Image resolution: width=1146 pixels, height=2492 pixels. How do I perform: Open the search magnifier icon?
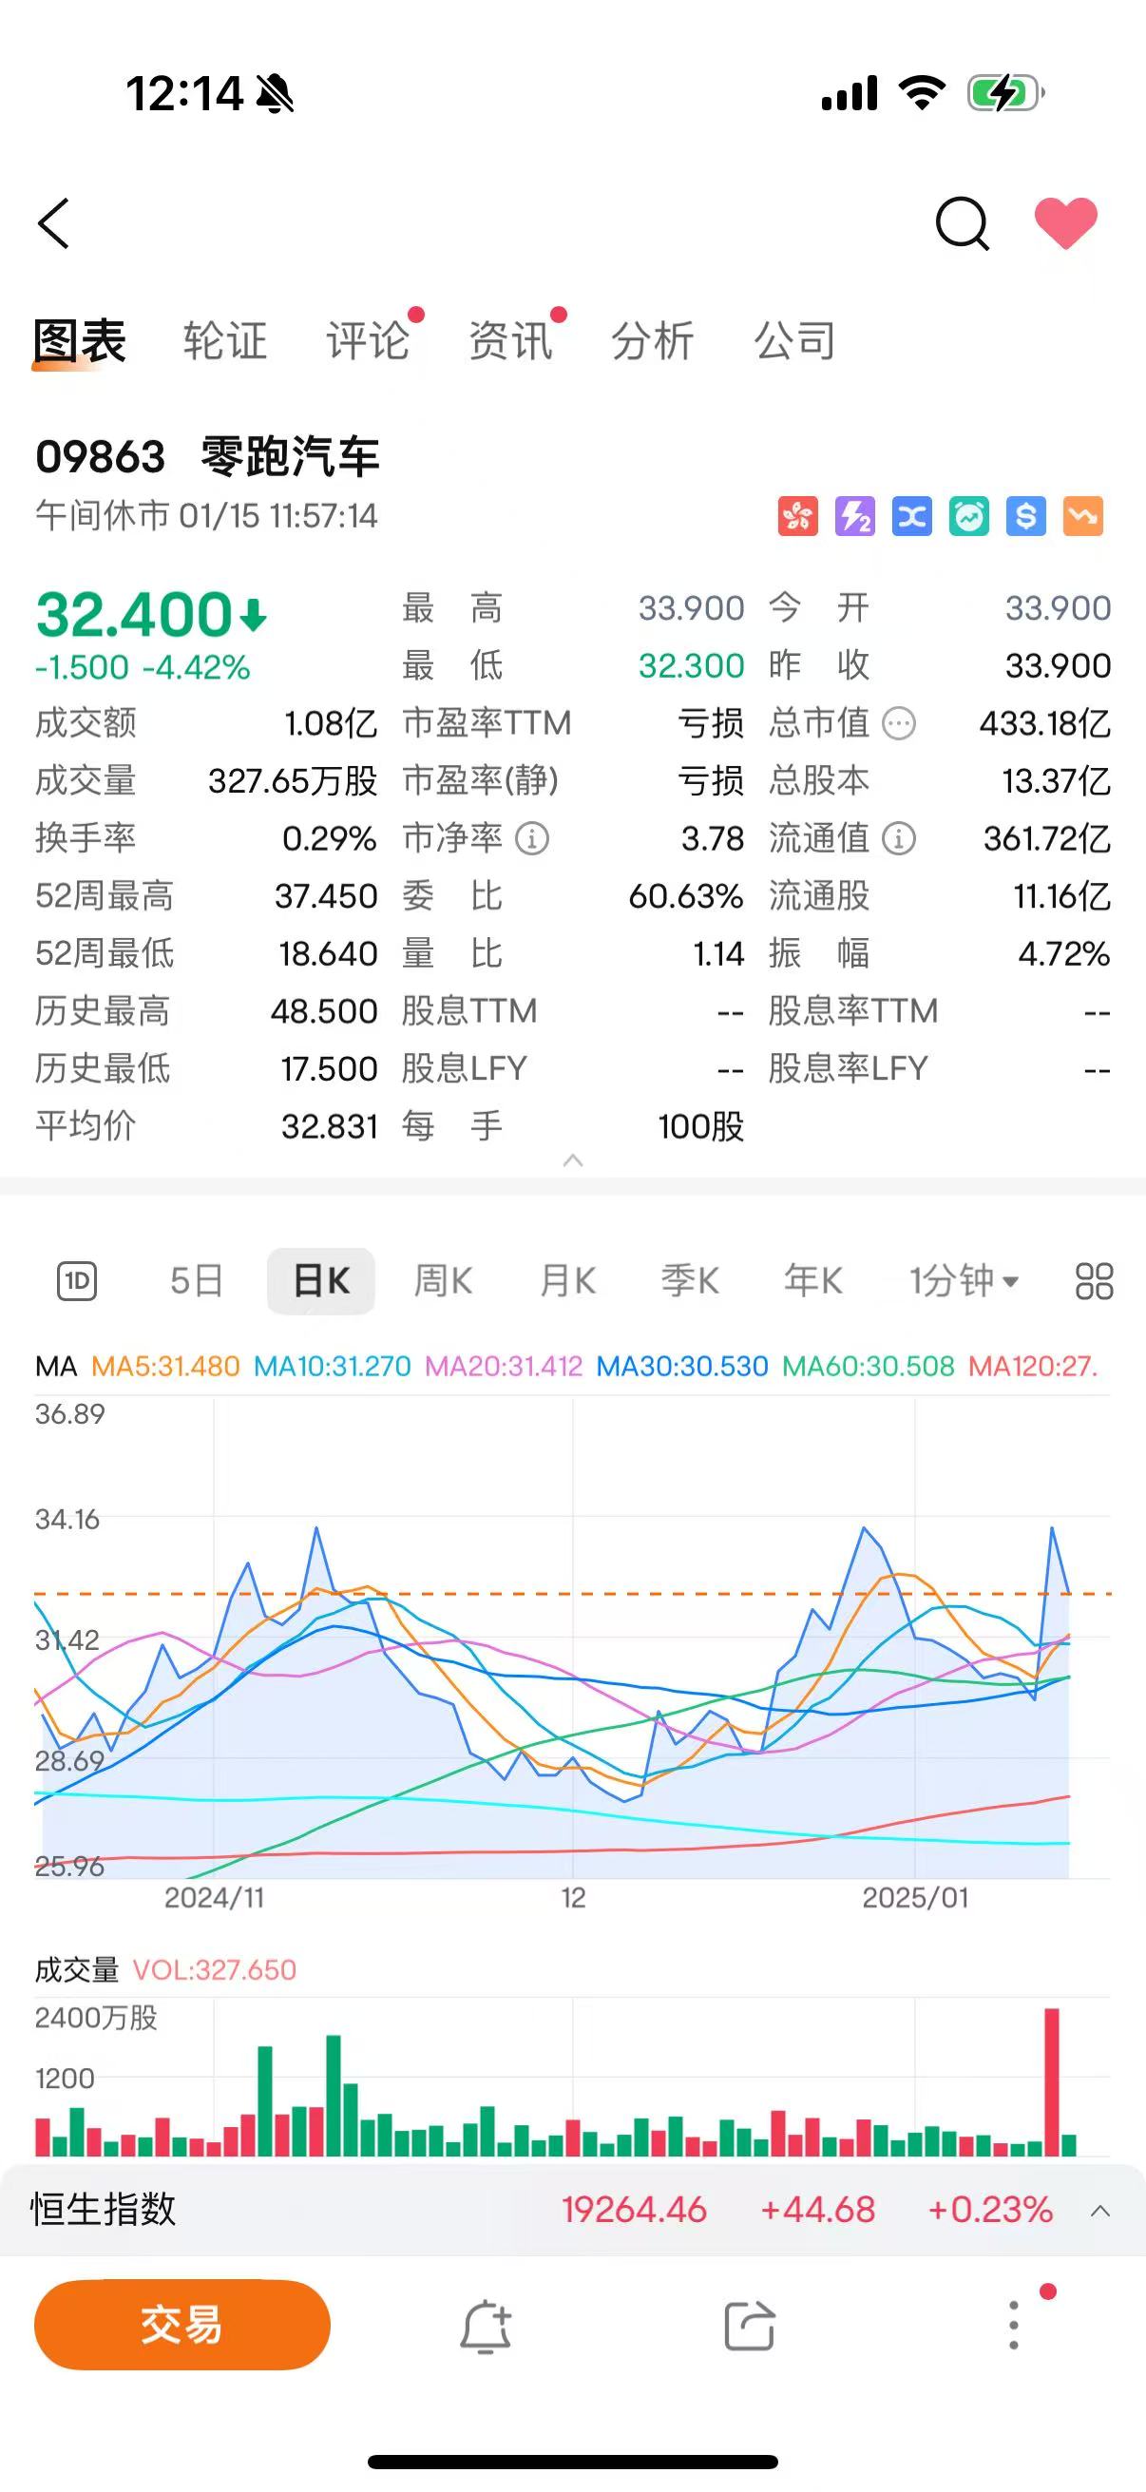(963, 224)
